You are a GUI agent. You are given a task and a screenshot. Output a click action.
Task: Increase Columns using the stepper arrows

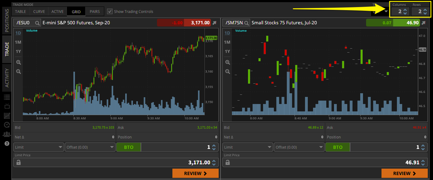[x=404, y=10]
